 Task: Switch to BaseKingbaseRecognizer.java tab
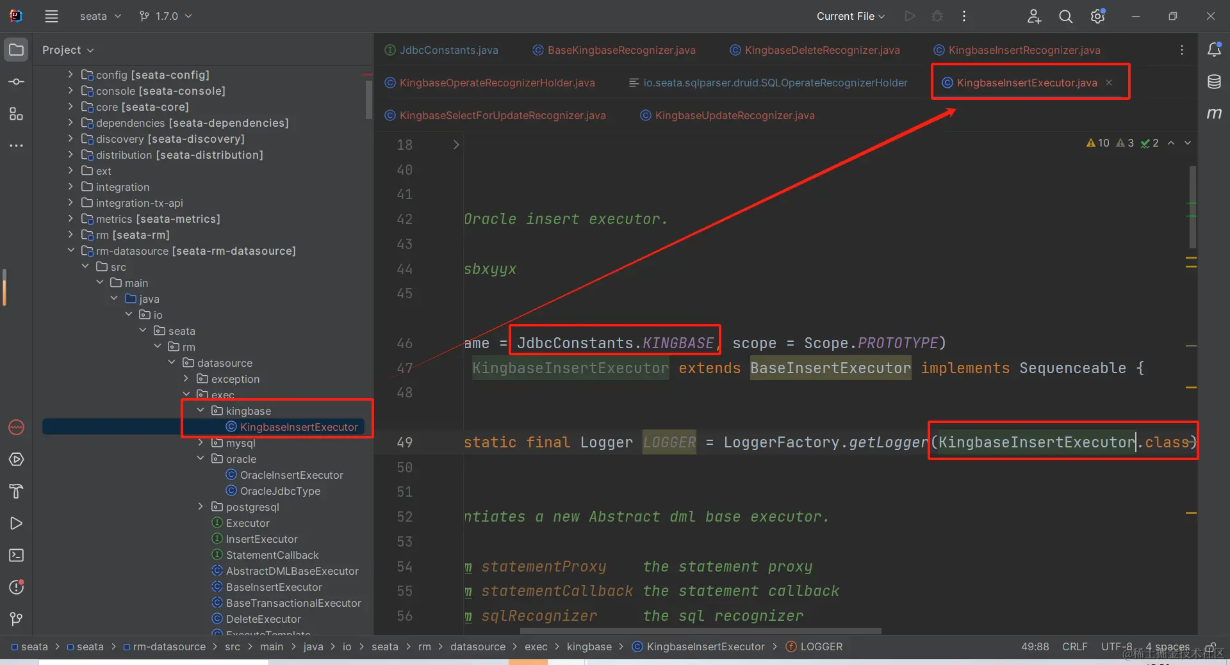click(x=614, y=50)
